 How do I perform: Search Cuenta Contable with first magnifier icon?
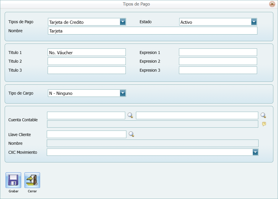point(130,115)
